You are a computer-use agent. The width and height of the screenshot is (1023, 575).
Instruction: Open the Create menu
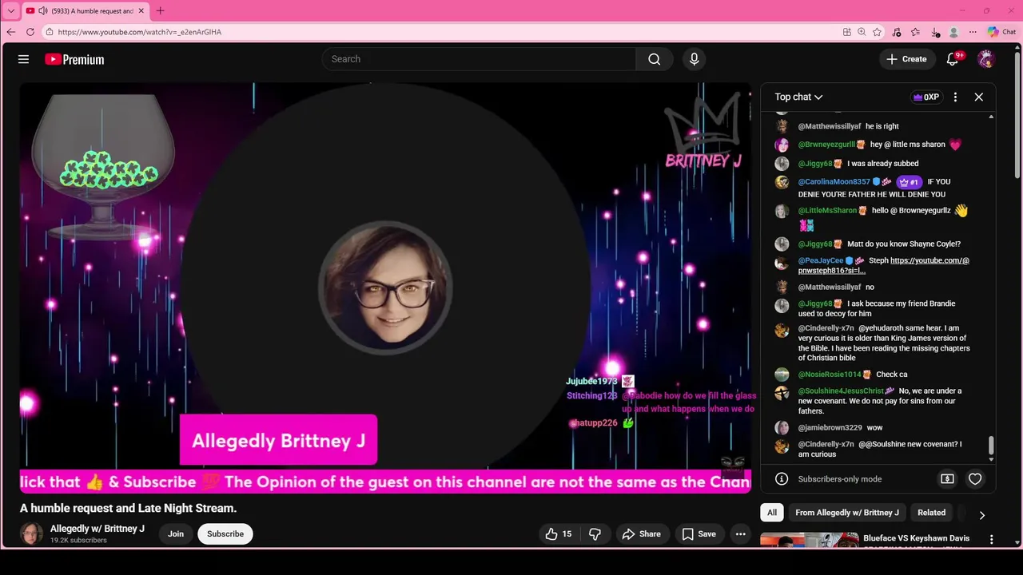[906, 59]
